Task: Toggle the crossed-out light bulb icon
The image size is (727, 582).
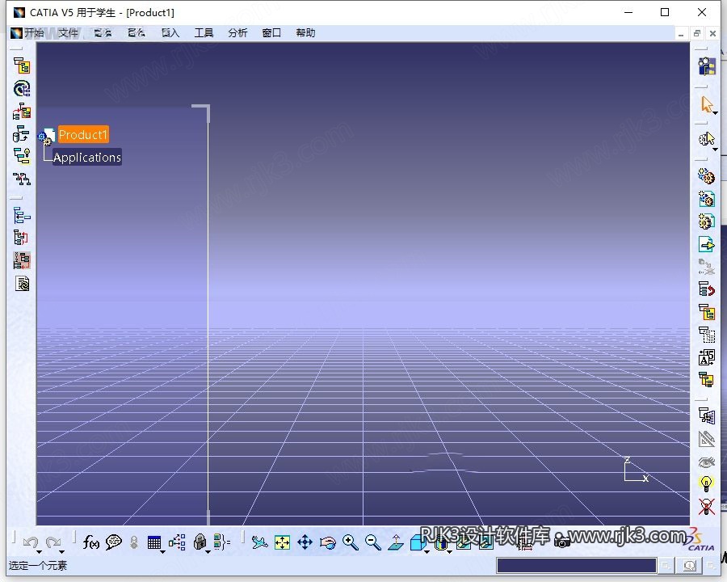Action: click(707, 507)
